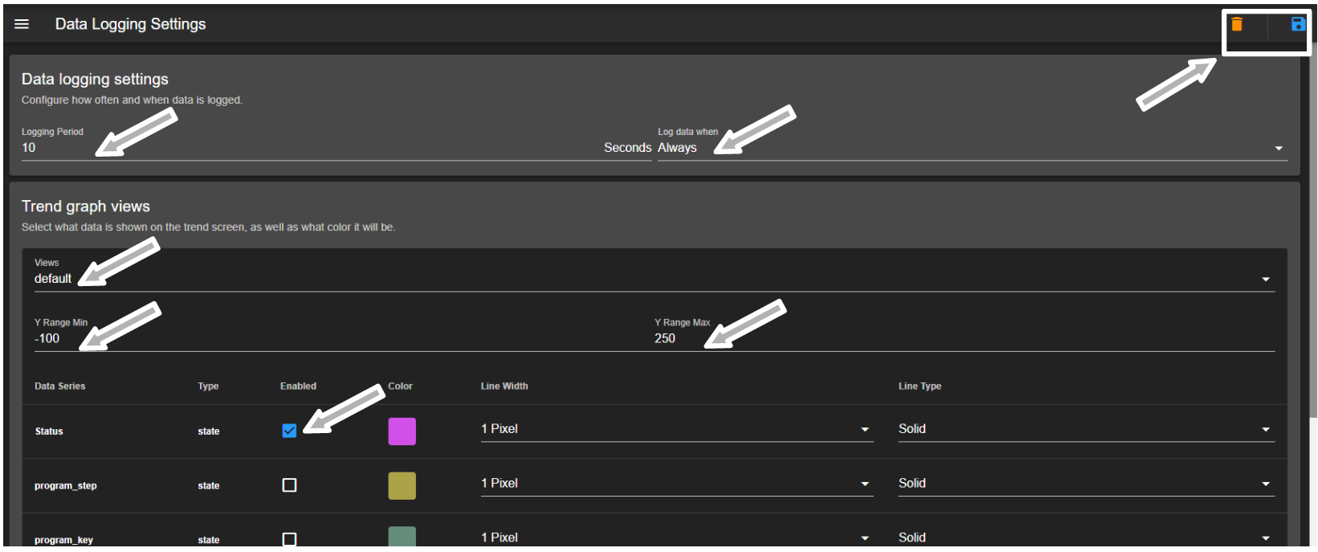
Task: Pick the olive program_step color swatch
Action: coord(402,485)
